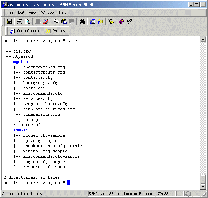
Task: Click the scrollbar up arrow
Action: (x=203, y=39)
